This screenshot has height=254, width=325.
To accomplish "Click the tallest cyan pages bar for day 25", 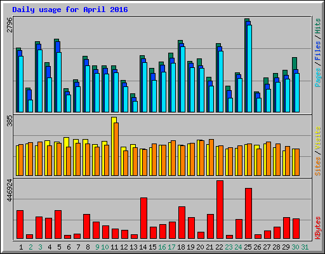I will [249, 69].
